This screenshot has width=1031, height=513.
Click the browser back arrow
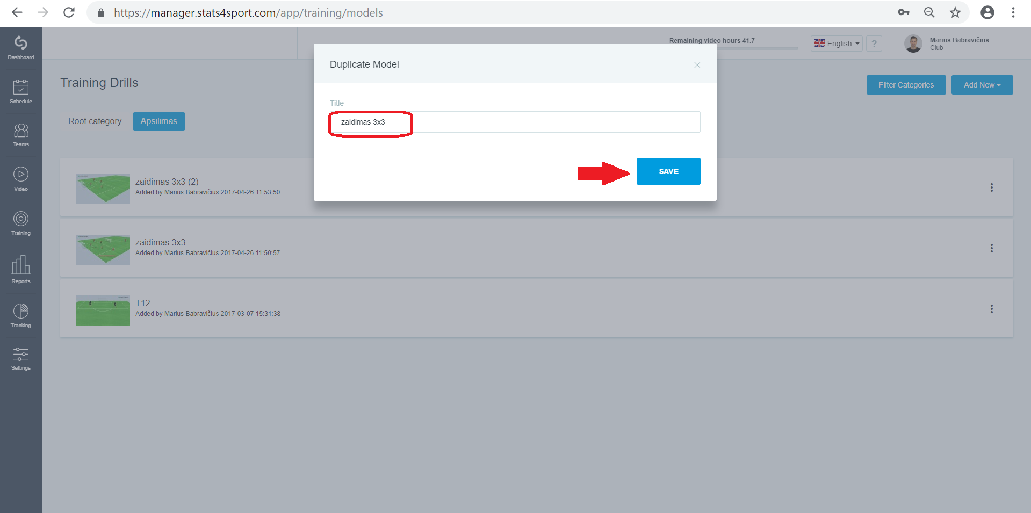click(x=17, y=12)
